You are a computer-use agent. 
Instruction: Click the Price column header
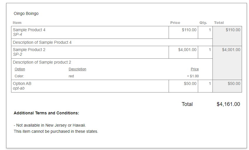click(175, 23)
